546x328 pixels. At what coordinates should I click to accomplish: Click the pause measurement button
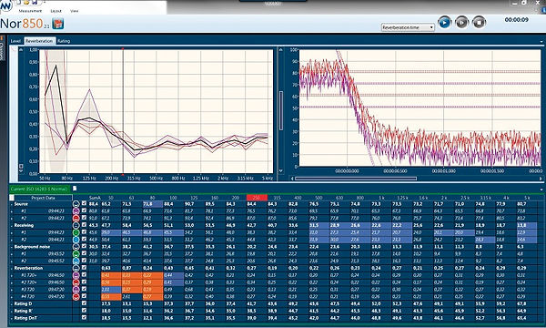point(461,23)
